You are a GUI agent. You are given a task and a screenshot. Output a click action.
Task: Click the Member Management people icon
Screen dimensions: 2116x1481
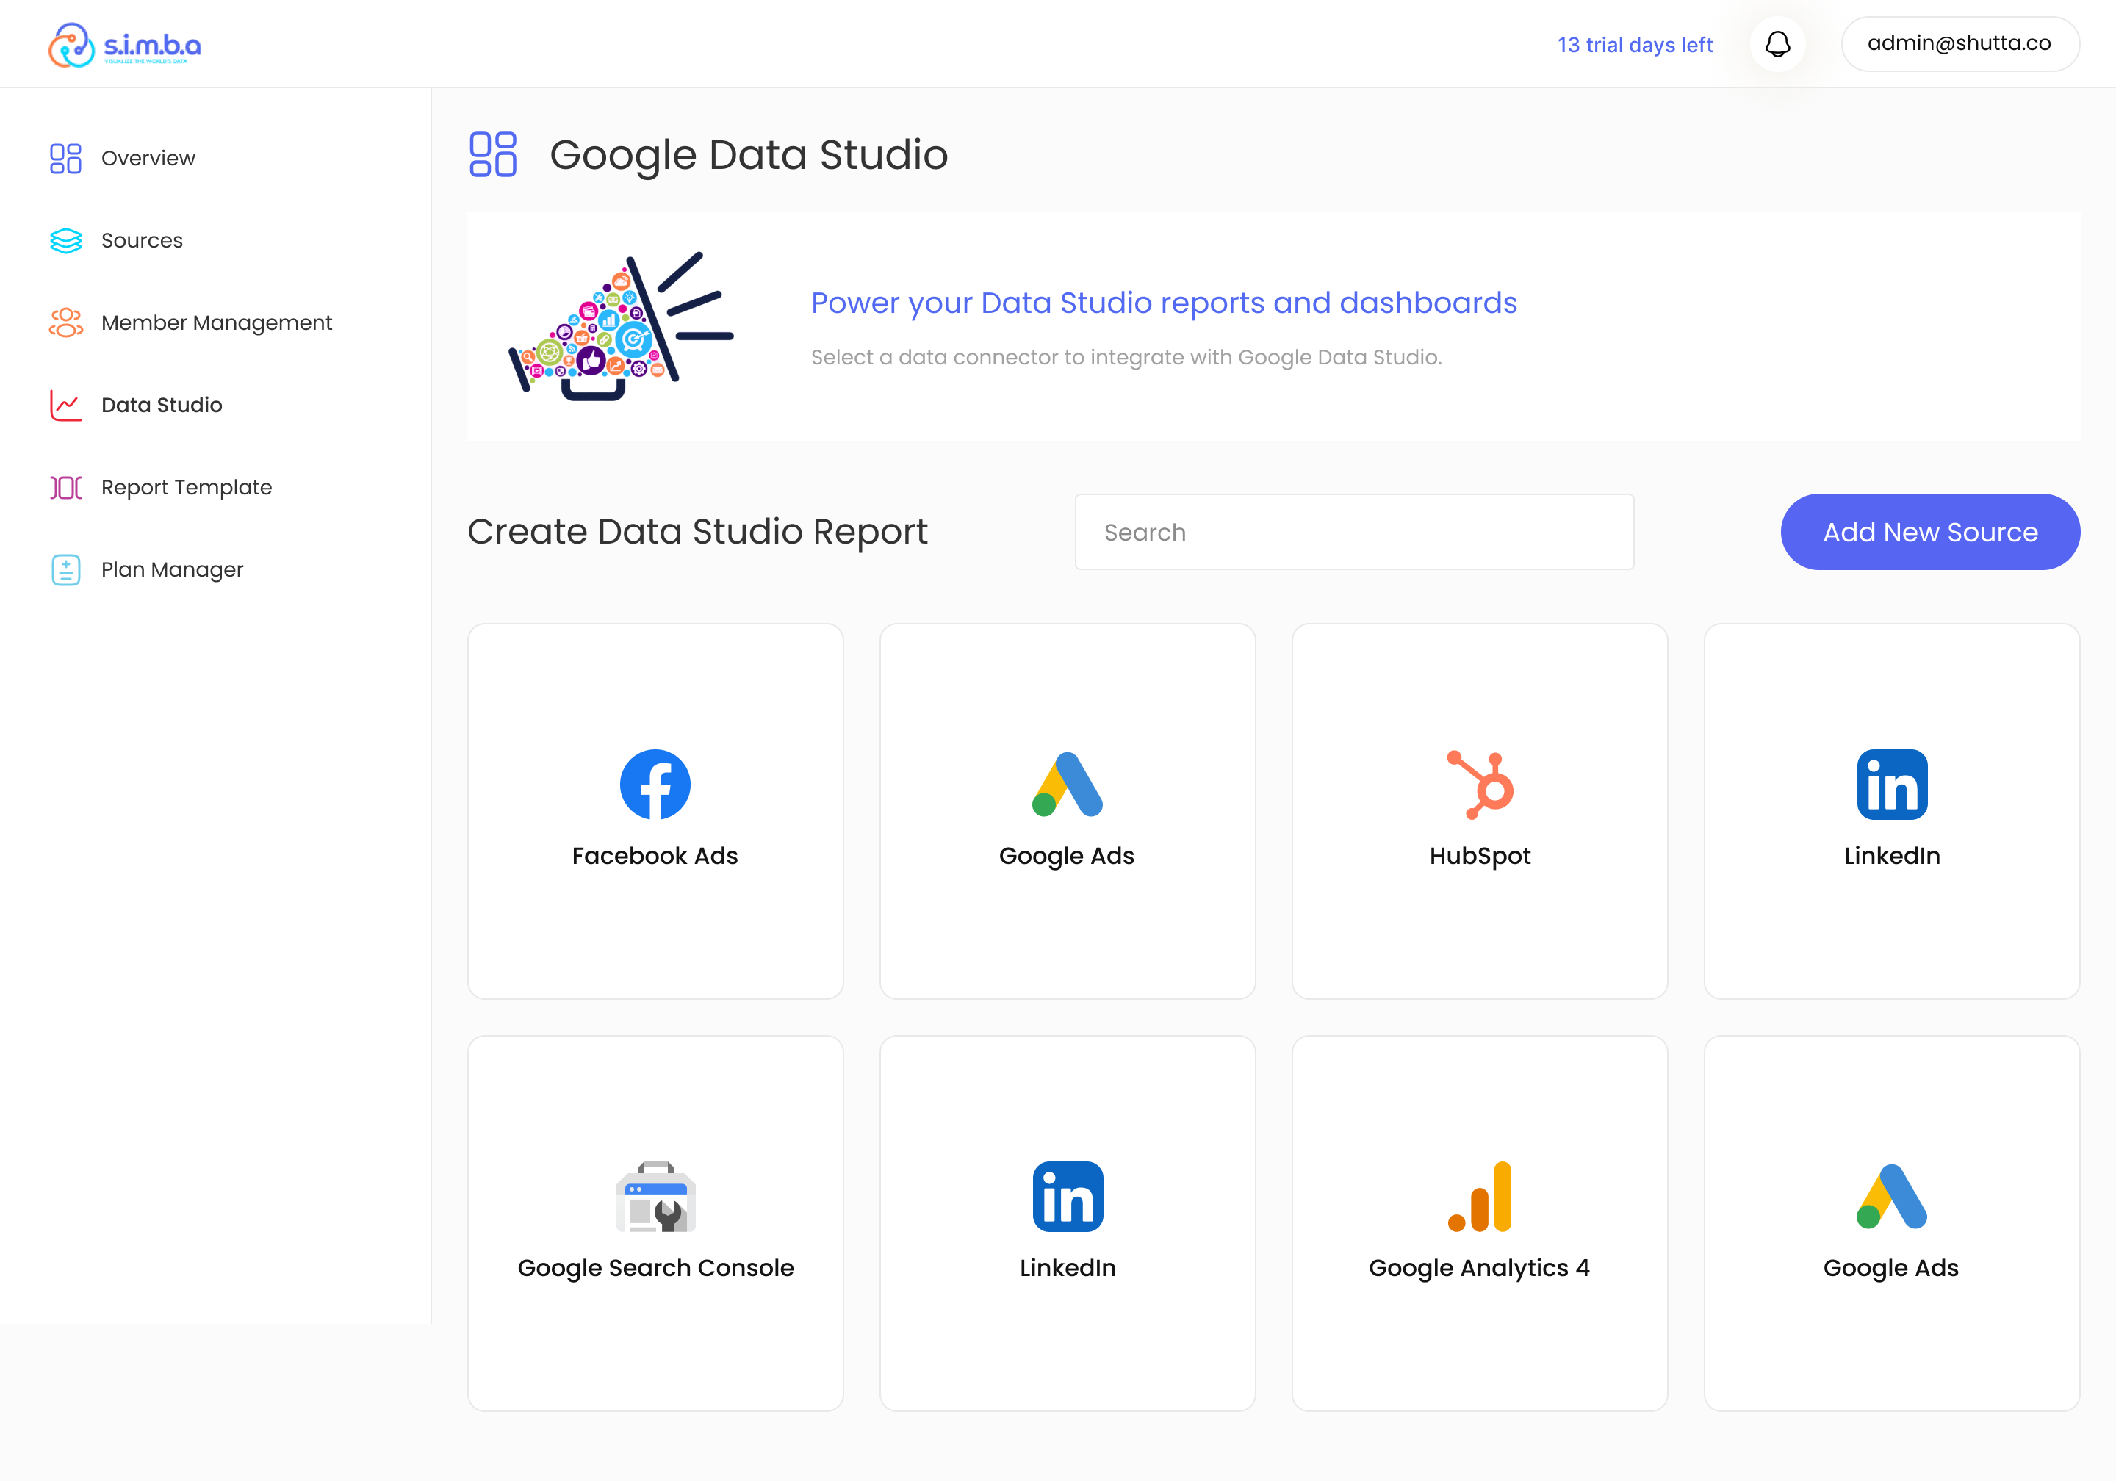pyautogui.click(x=65, y=322)
